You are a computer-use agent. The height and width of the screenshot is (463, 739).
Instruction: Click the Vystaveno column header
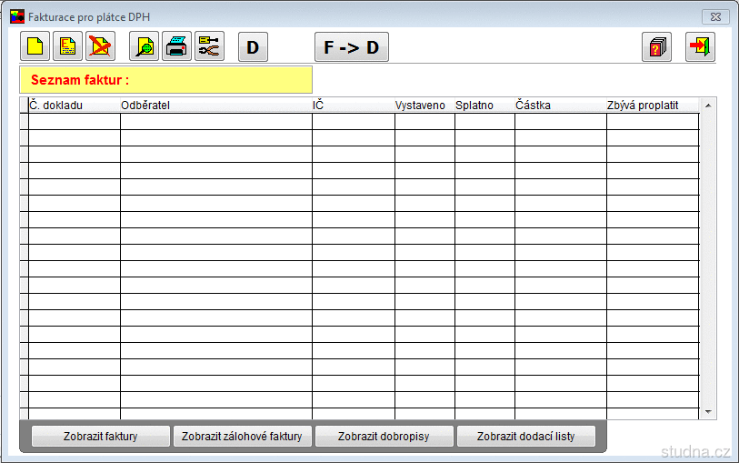pos(424,106)
